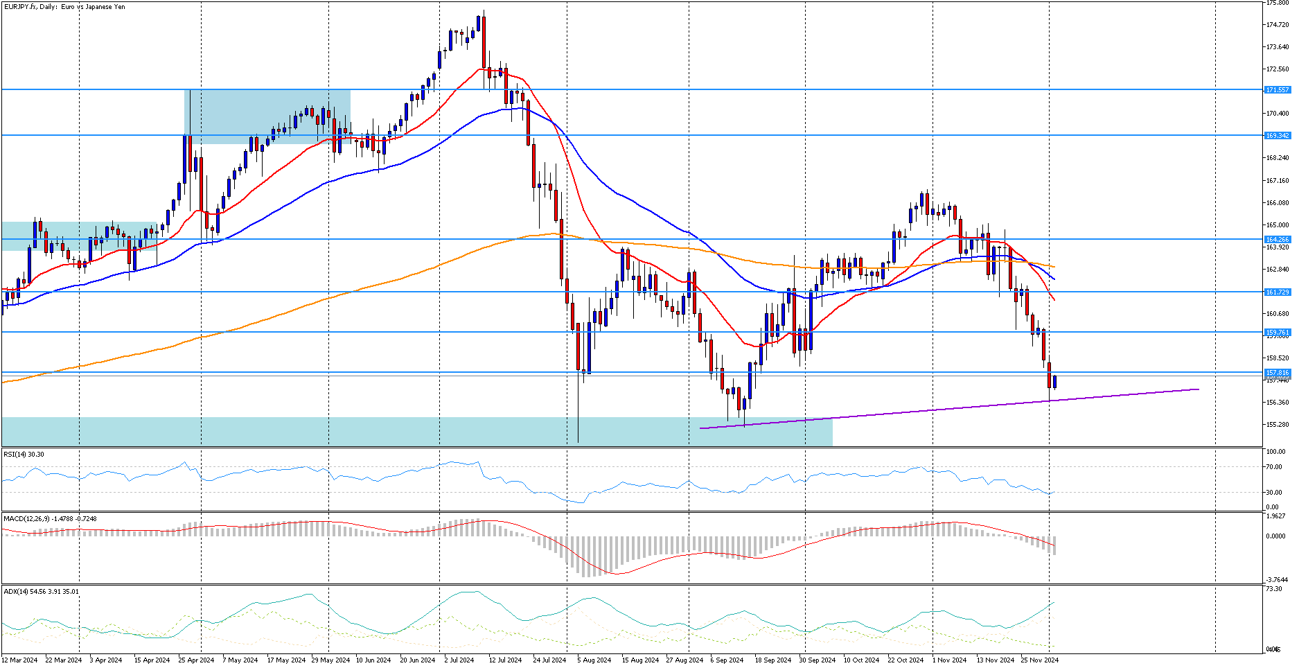Click the 159.761 price level tag
Screen dimensions: 1299x668
pos(1278,333)
